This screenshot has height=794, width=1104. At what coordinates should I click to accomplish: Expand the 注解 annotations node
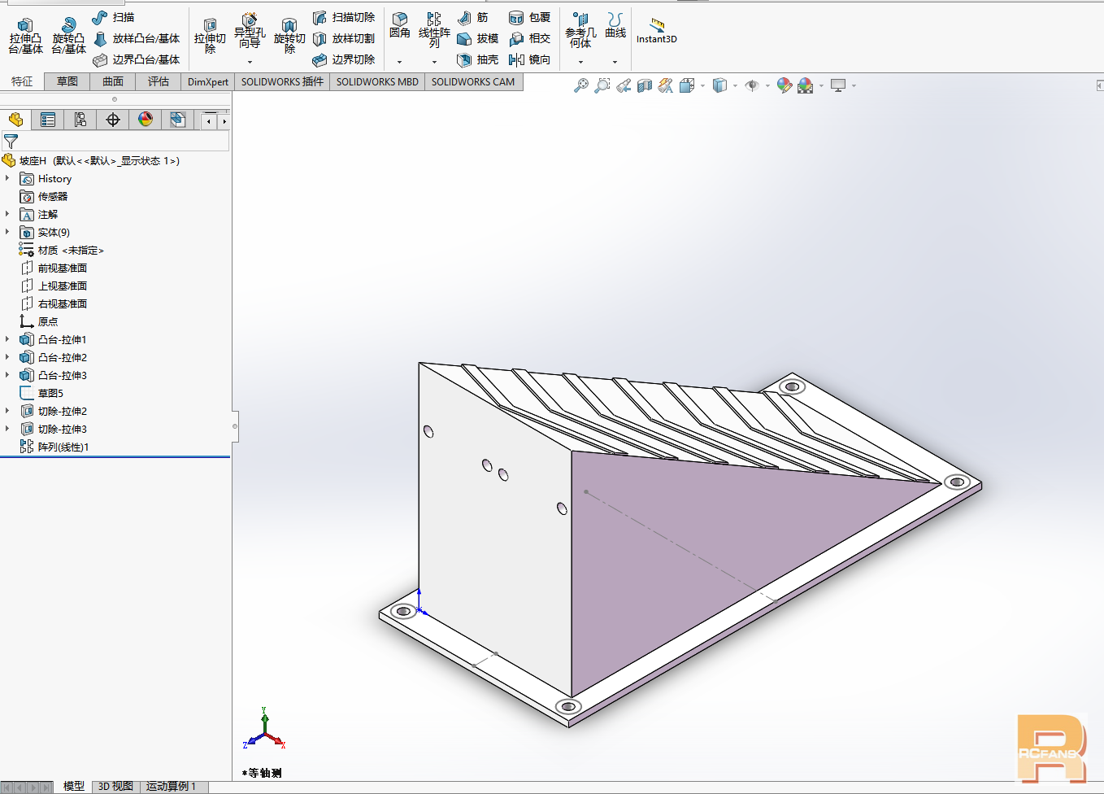click(x=7, y=214)
